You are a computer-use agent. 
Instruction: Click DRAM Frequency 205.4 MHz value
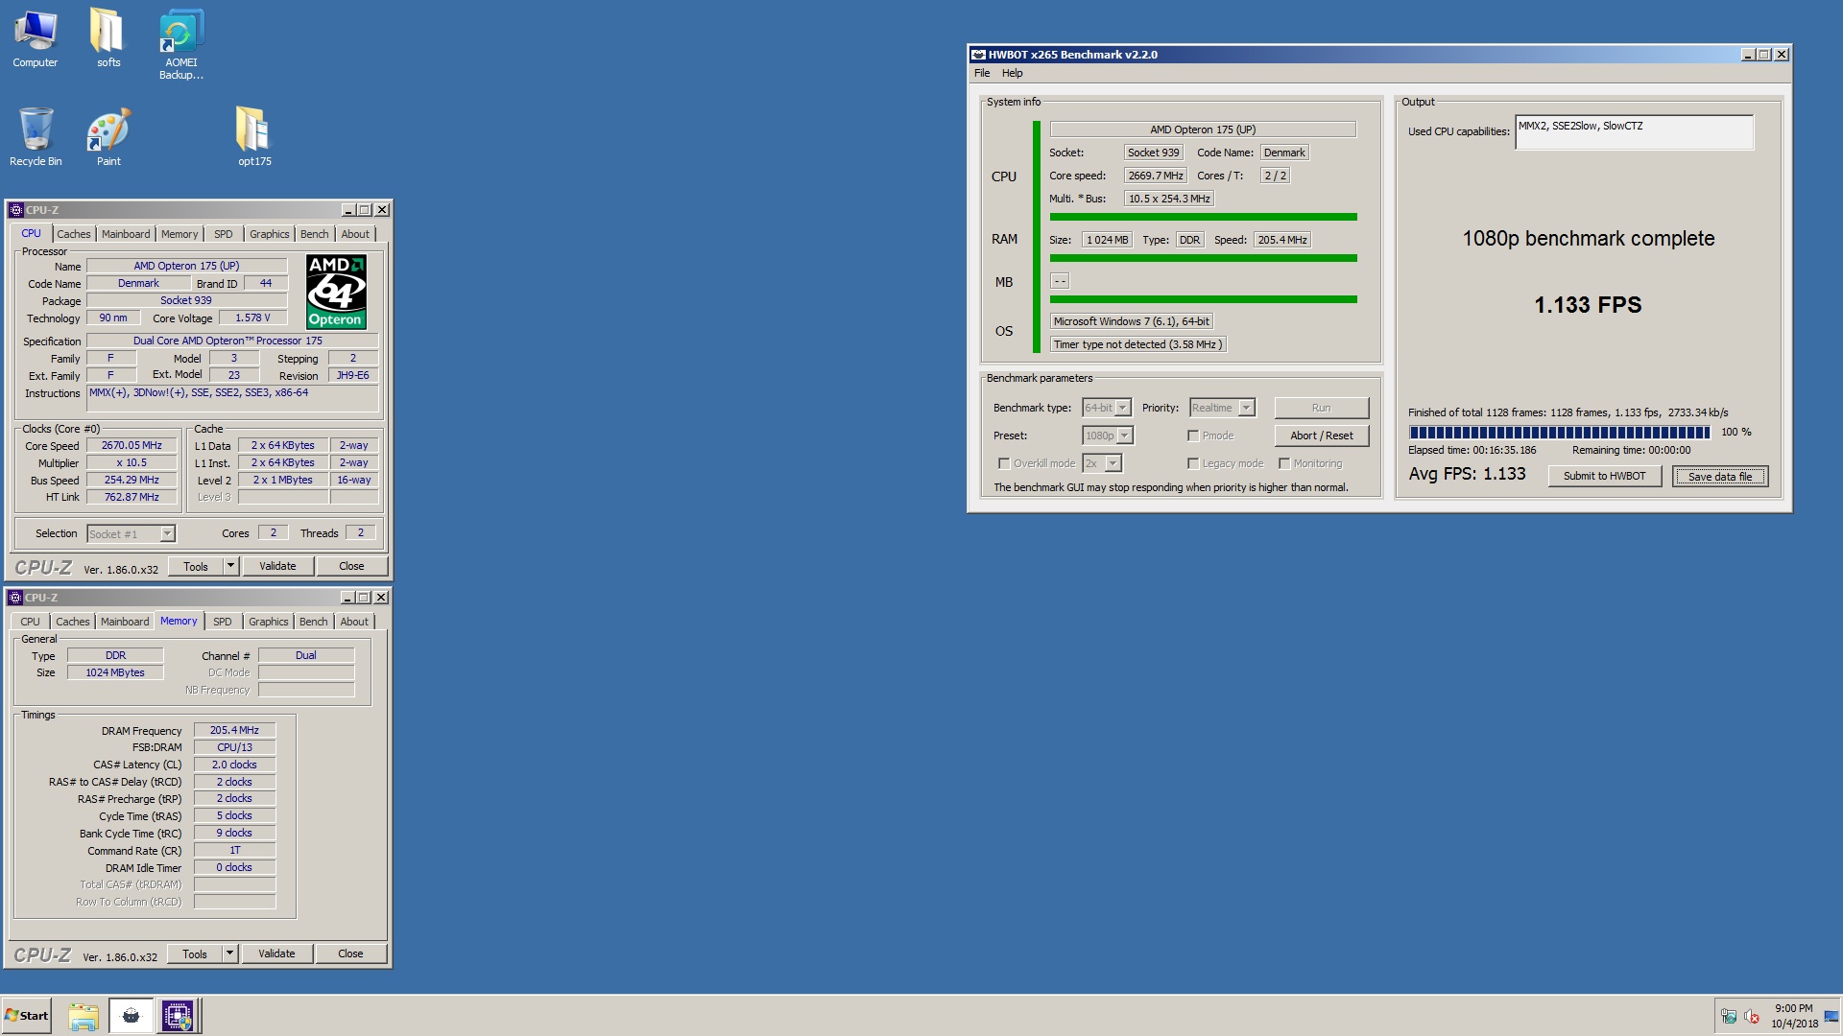tap(234, 730)
